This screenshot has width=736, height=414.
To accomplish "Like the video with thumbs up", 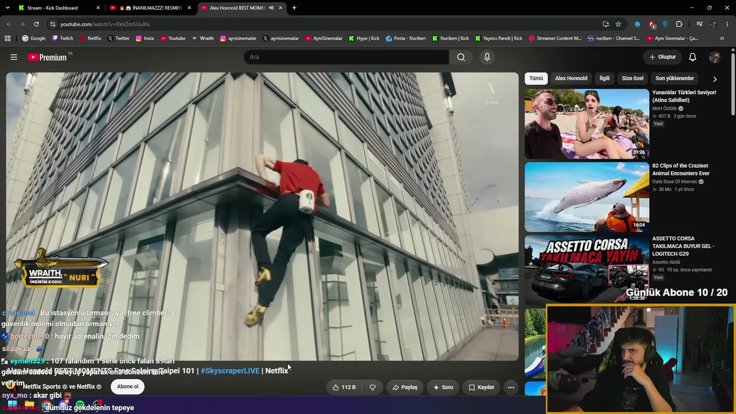I will click(x=344, y=387).
